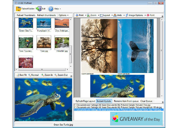Viewport: 178px width, 128px height.
Task: Click the Best Fit icon
Action: pos(17,75)
